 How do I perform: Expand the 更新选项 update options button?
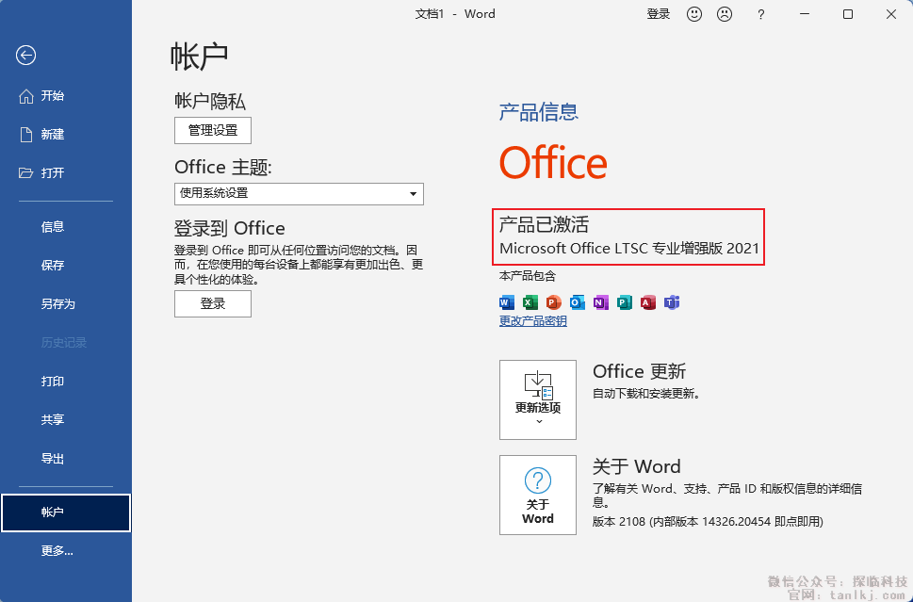click(538, 399)
